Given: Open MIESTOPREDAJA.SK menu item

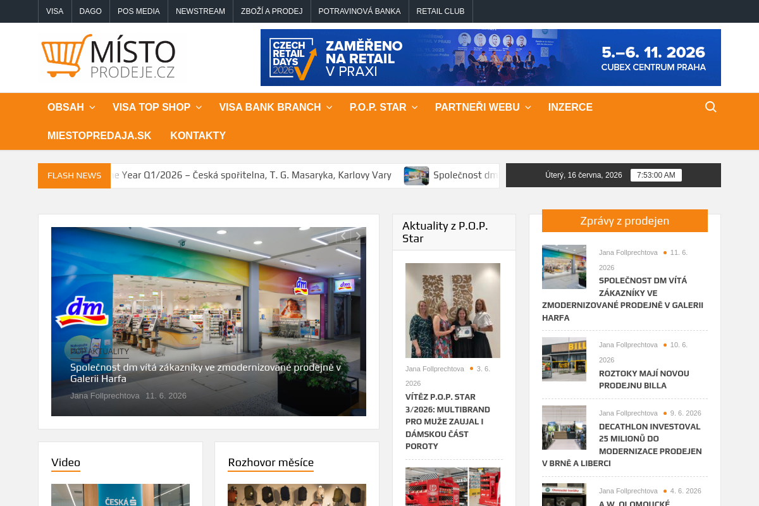Looking at the screenshot, I should (x=99, y=136).
